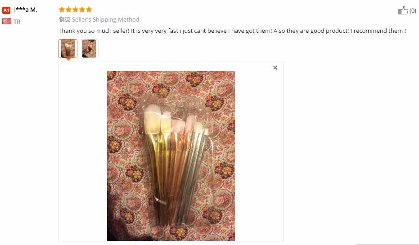Click the enlarged makeup brushes photo
Image resolution: width=419 pixels, height=245 pixels.
pos(171,156)
